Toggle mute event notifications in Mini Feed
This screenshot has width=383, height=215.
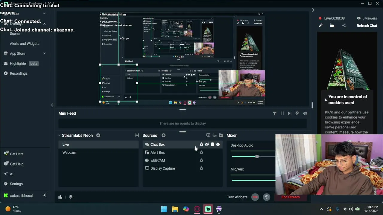point(297,113)
